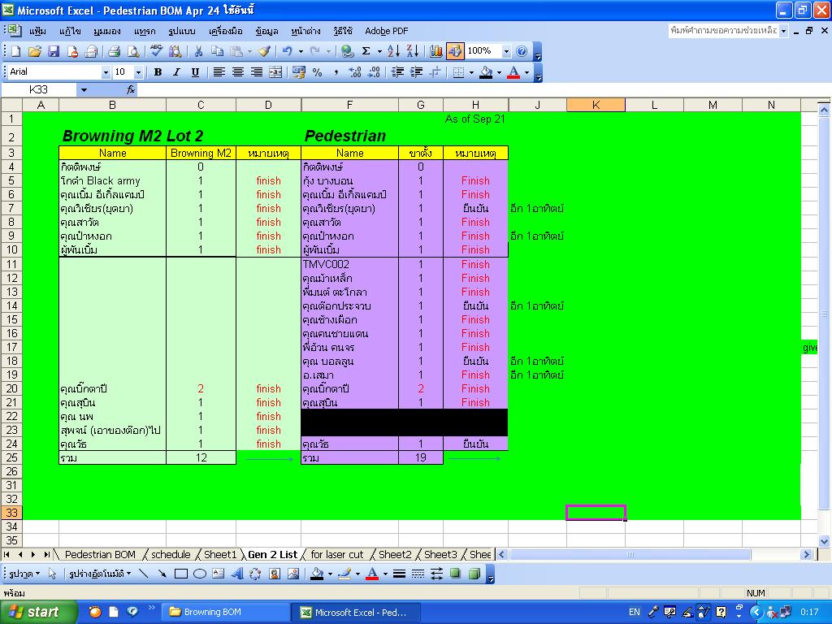Toggle Italic formatting
The width and height of the screenshot is (832, 624).
pos(176,72)
